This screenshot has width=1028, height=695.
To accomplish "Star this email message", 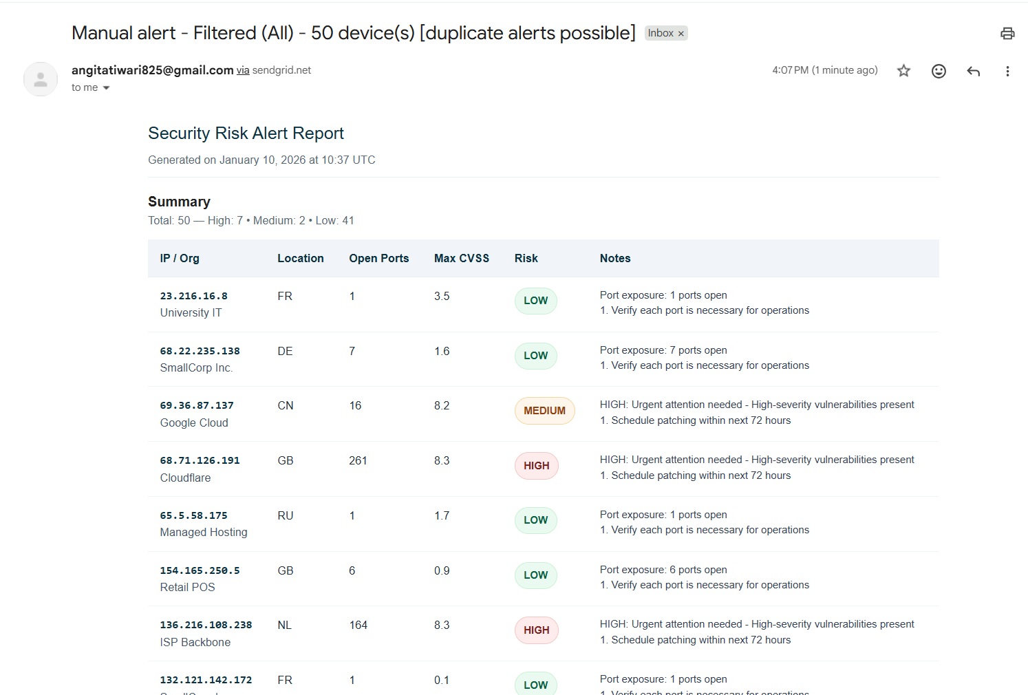I will 903,71.
